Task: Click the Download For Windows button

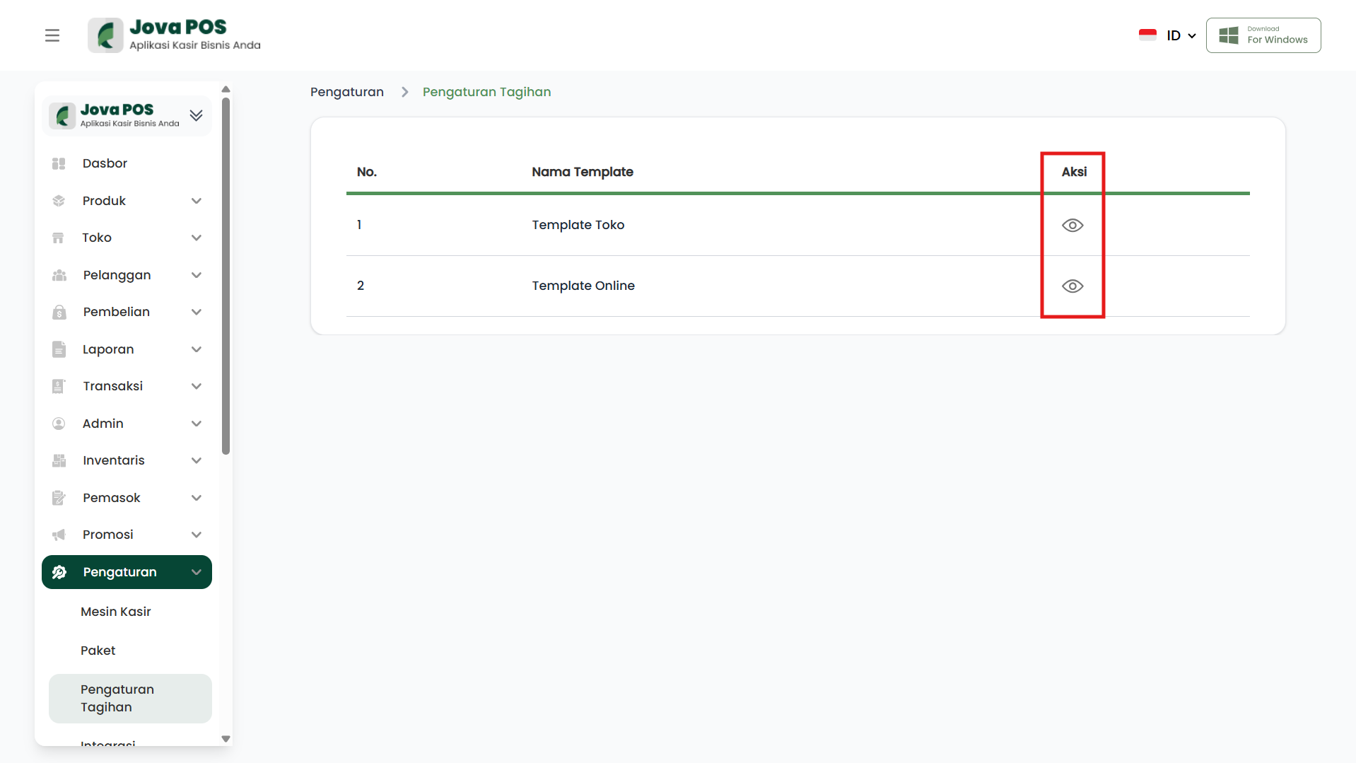Action: coord(1263,35)
